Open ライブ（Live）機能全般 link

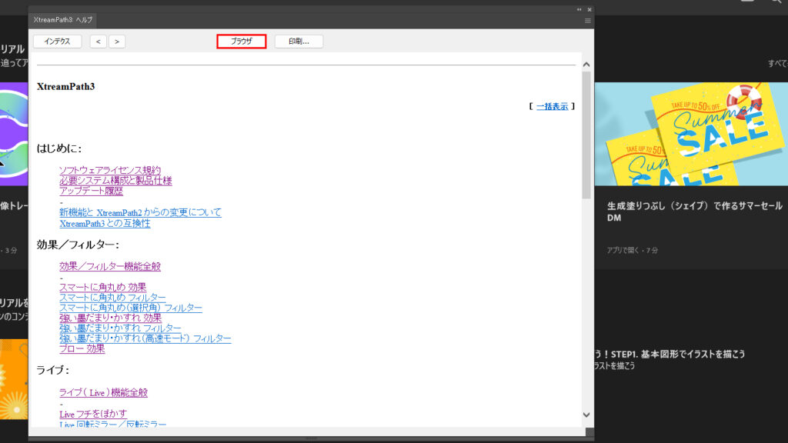coord(104,393)
